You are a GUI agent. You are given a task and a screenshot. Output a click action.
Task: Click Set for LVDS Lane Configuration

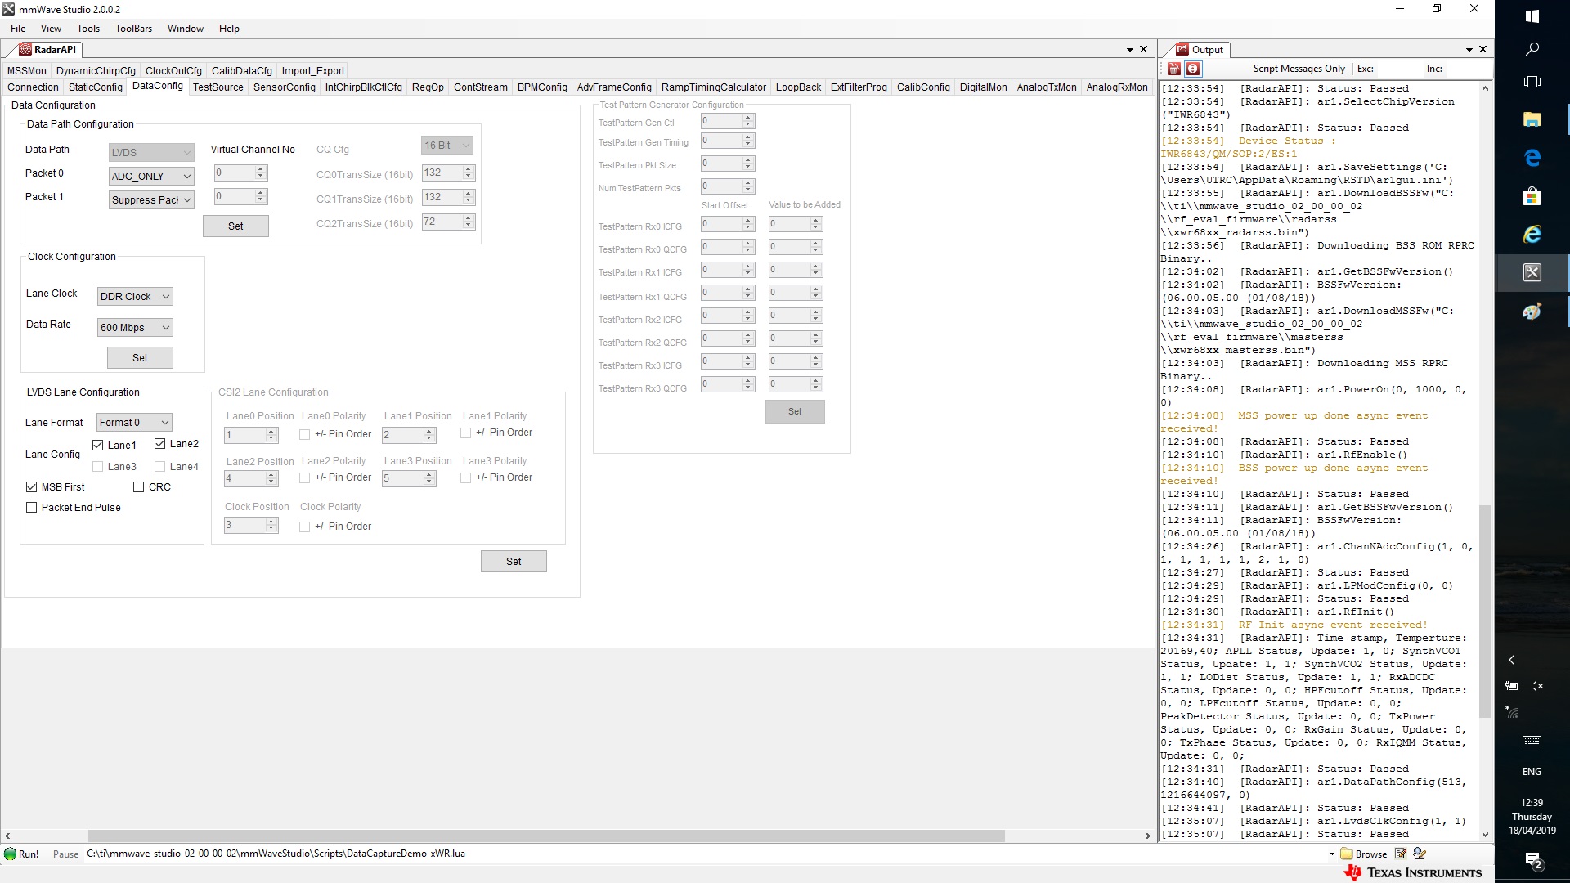coord(514,562)
